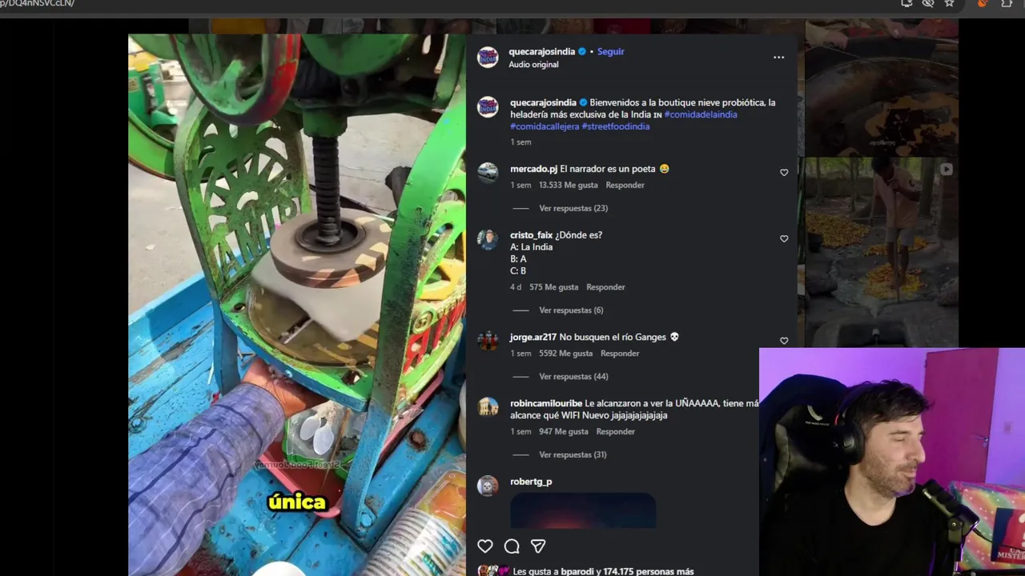Open quecarajosindia profile picture in header
The width and height of the screenshot is (1025, 576).
pyautogui.click(x=488, y=58)
